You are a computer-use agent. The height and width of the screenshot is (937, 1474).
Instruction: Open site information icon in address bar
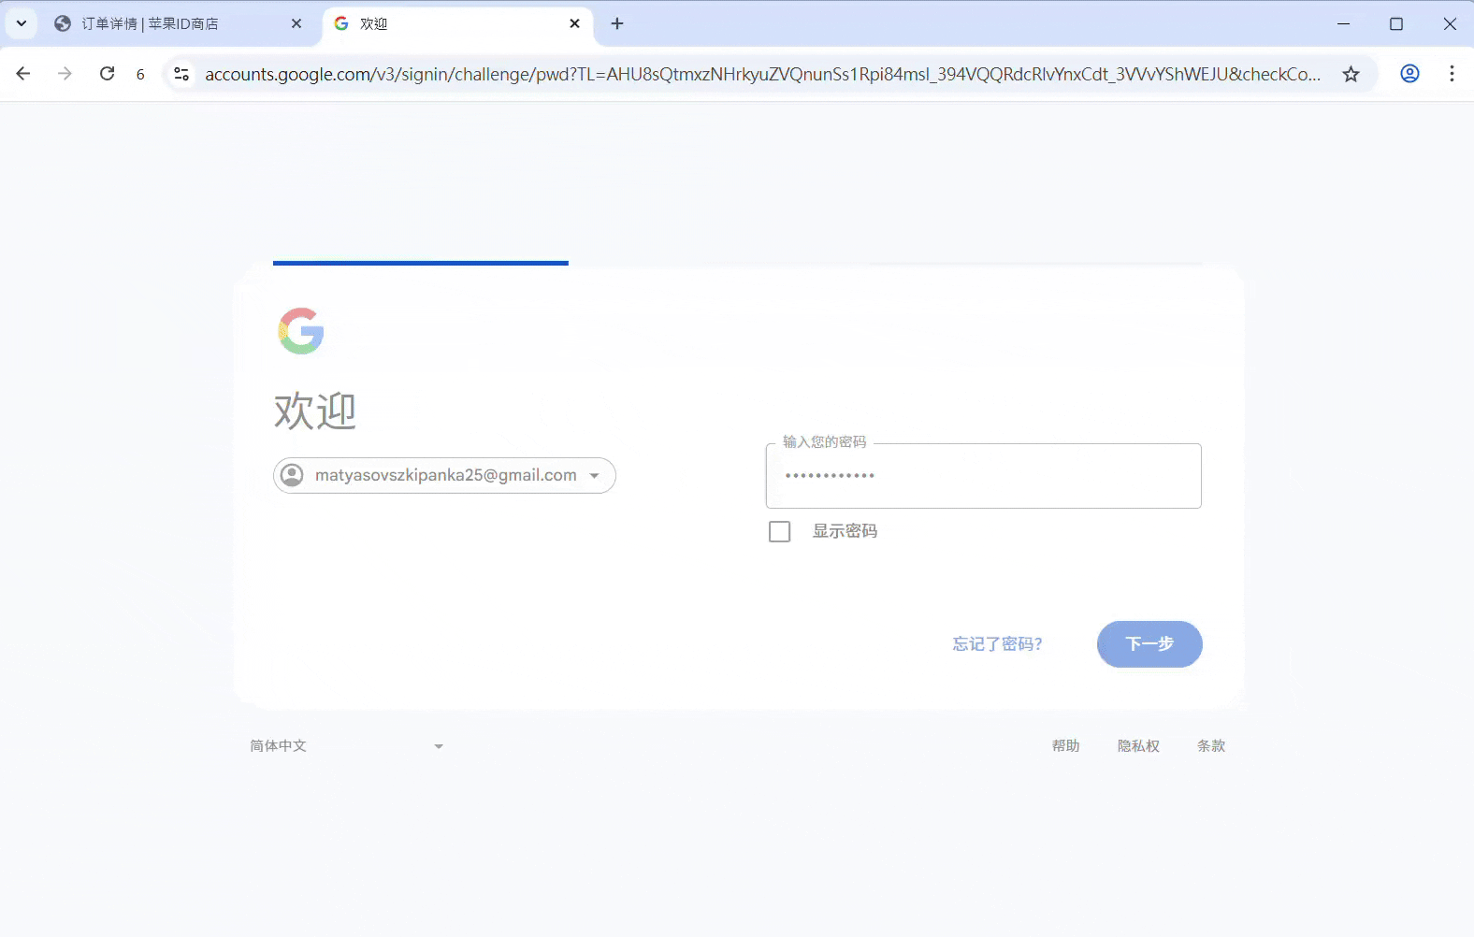(181, 74)
